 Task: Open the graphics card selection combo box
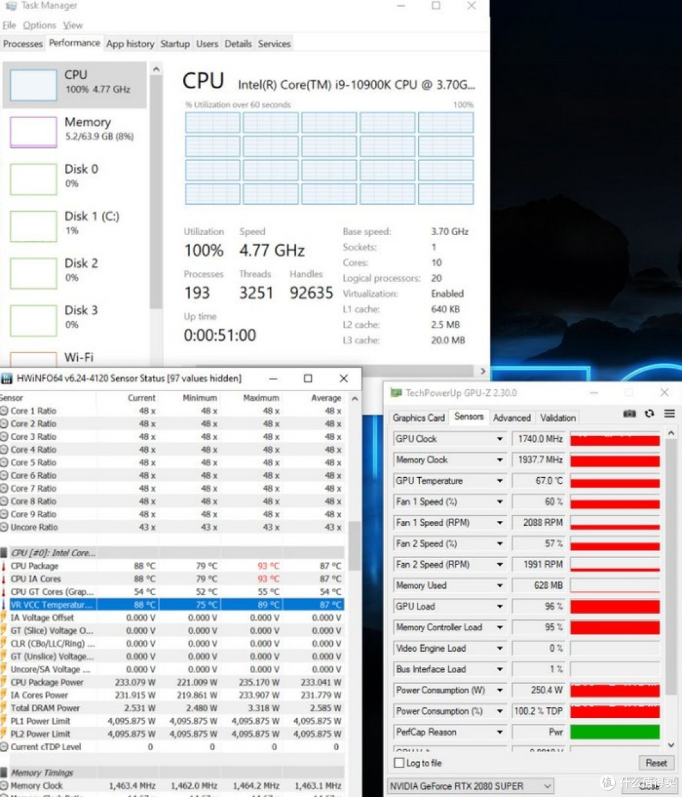(x=470, y=786)
